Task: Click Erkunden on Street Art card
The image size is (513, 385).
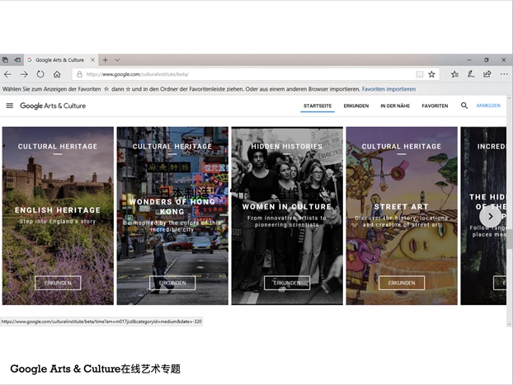Action: coord(402,283)
